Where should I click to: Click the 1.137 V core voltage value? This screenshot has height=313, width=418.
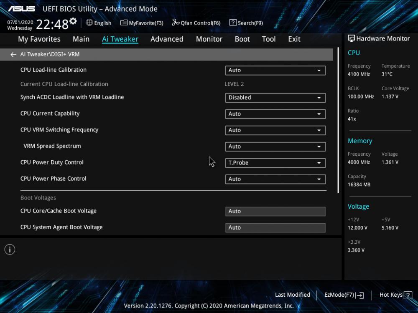pos(390,97)
